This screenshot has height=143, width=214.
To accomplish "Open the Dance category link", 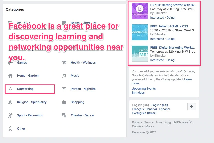I will point(89,115).
